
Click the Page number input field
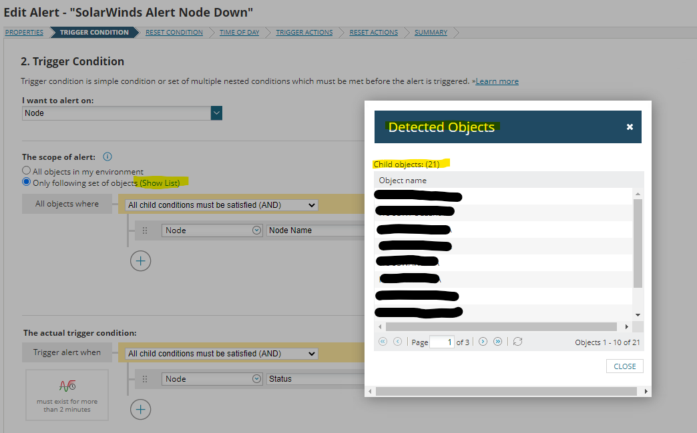(x=442, y=342)
